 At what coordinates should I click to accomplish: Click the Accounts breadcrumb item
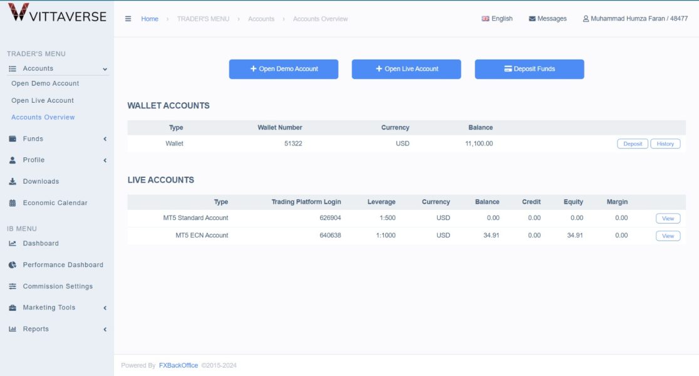point(261,19)
